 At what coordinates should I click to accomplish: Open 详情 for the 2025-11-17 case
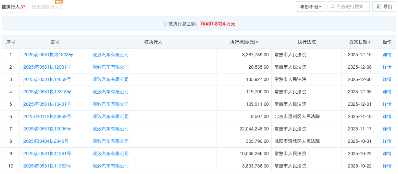387,129
